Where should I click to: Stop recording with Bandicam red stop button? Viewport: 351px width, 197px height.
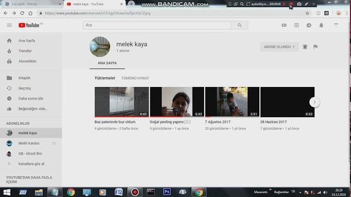tap(291, 4)
